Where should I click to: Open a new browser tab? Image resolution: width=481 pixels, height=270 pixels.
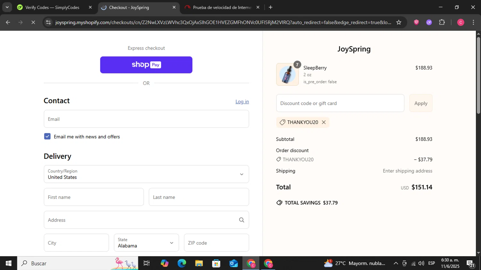[x=270, y=7]
